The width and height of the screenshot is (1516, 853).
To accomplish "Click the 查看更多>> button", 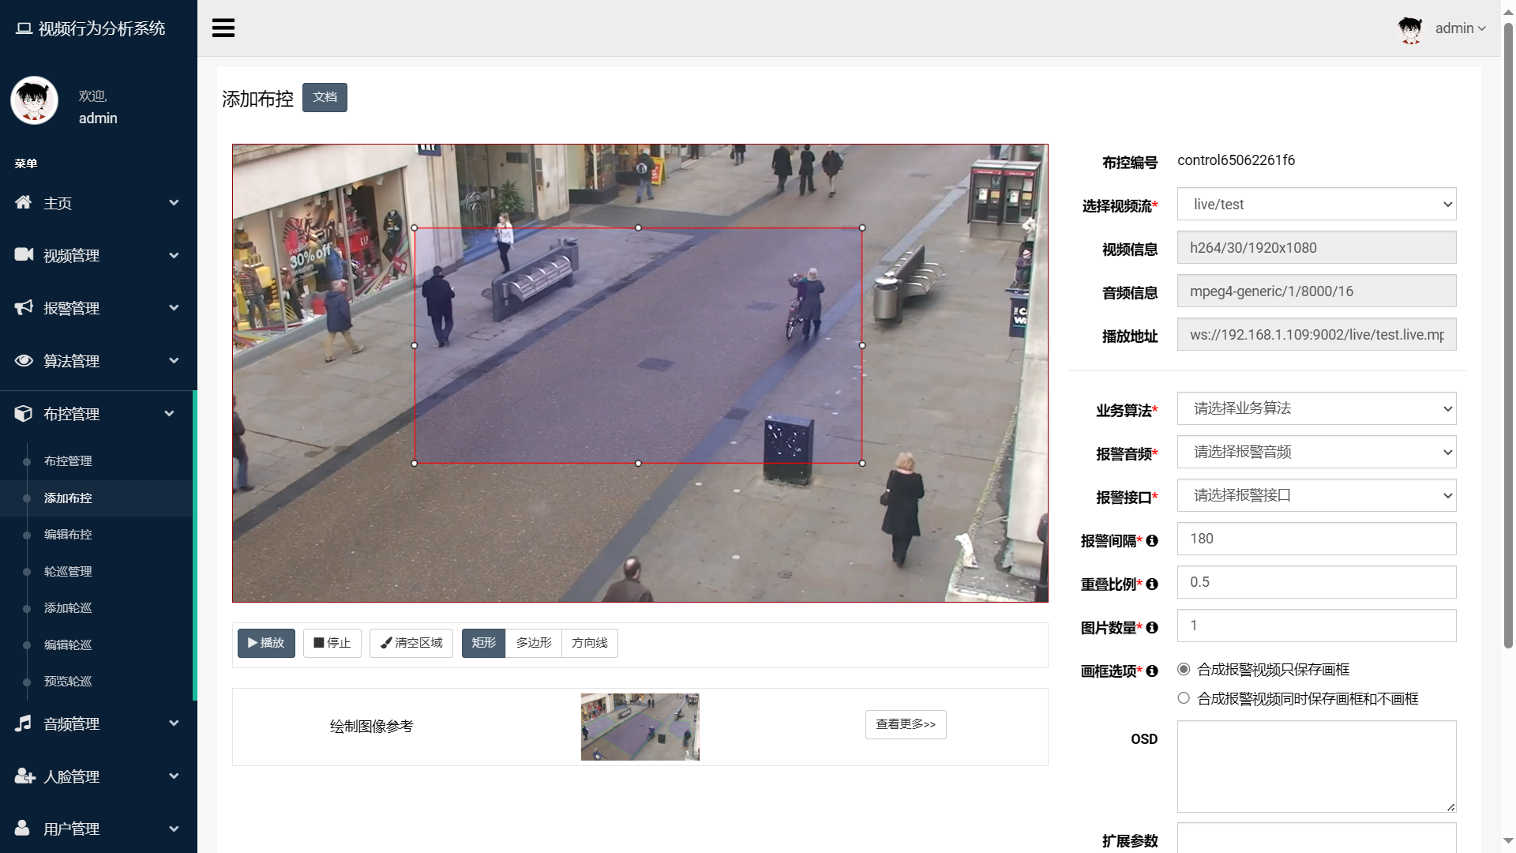I will 906,724.
